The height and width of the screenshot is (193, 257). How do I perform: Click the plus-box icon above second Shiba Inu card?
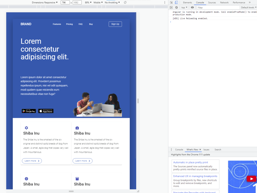(77, 128)
